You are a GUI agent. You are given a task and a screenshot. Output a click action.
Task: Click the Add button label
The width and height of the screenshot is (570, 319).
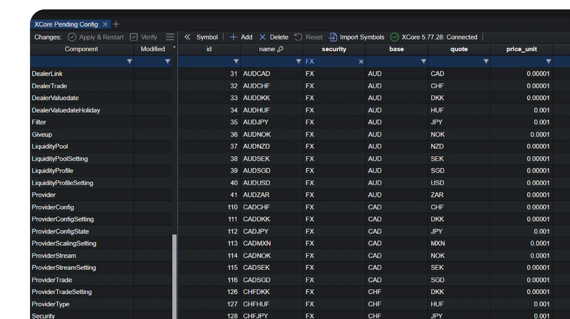(247, 37)
